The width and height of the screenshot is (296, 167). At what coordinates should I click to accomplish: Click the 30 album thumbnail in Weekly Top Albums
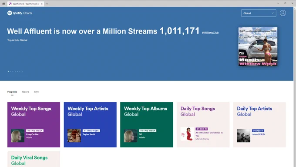tap(131, 136)
